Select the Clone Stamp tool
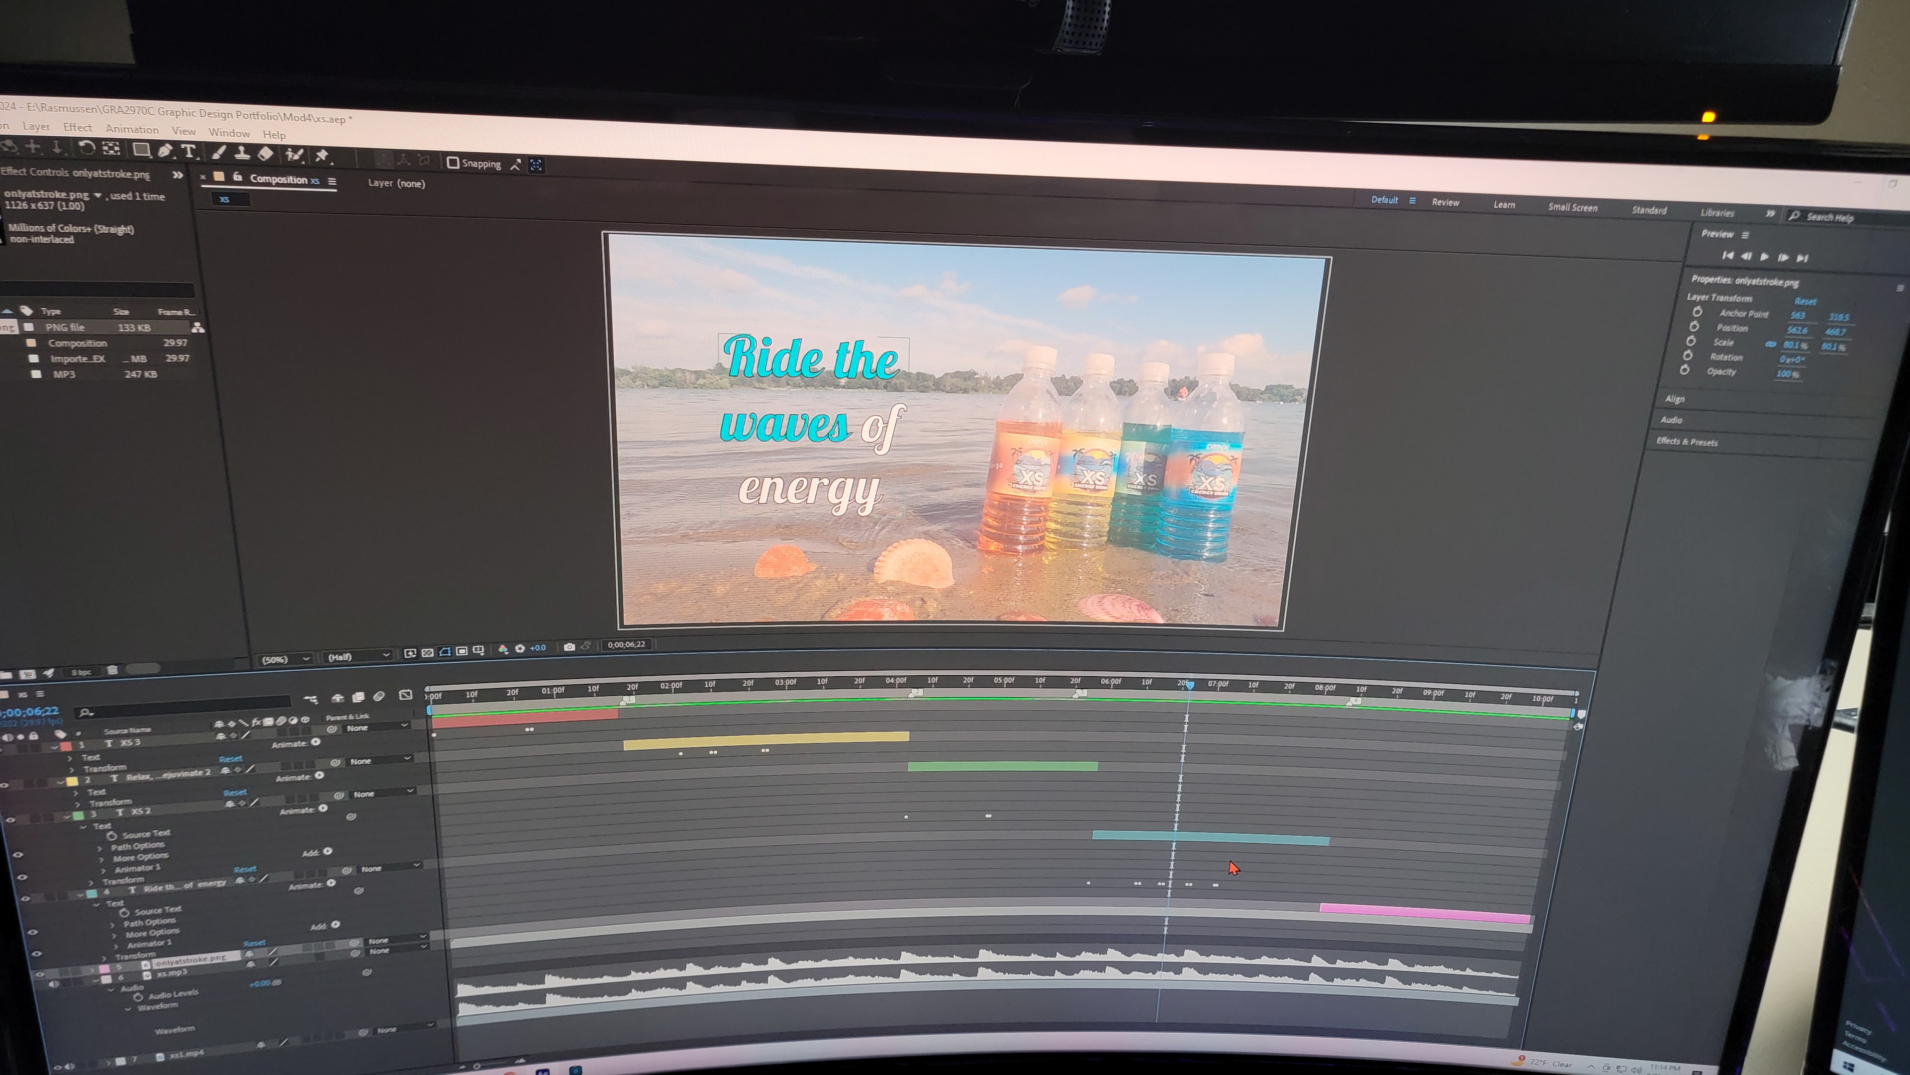Screen dimensions: 1910x1075 click(x=242, y=154)
